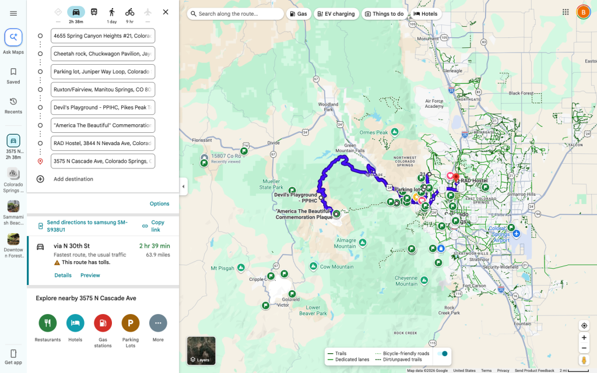Open Privacy link in footer
The image size is (597, 373).
[x=503, y=370]
